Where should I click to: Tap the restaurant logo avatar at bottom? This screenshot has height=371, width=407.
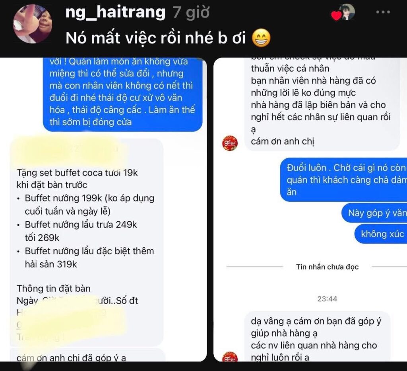(x=230, y=357)
